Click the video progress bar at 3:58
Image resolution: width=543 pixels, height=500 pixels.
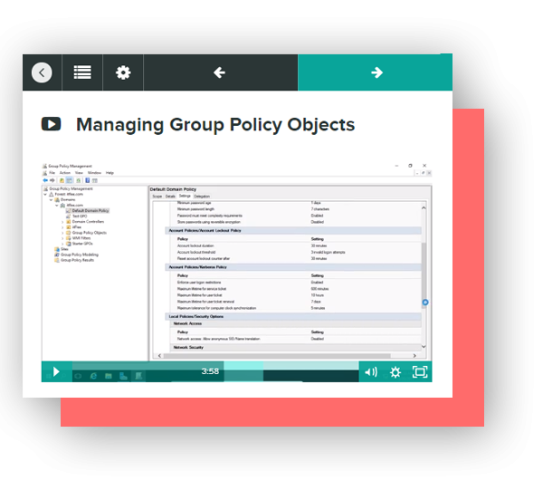tap(211, 371)
